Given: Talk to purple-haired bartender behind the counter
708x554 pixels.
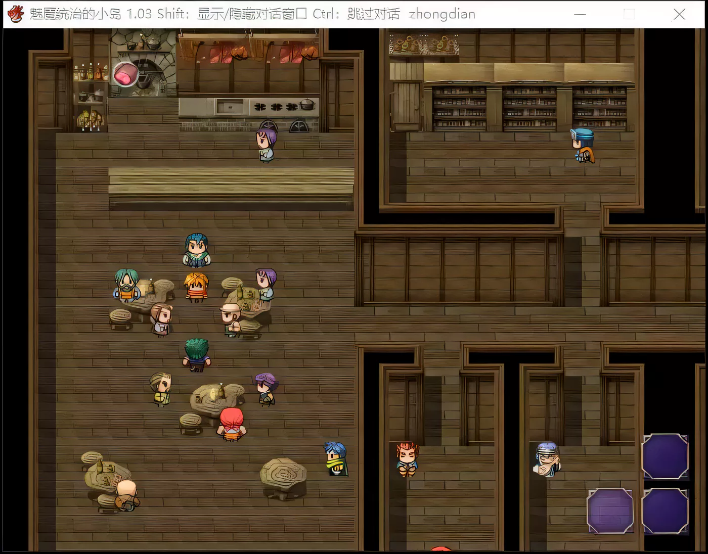Looking at the screenshot, I should [265, 145].
